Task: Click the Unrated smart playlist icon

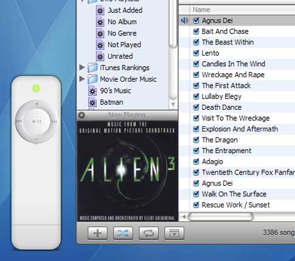Action: [100, 56]
